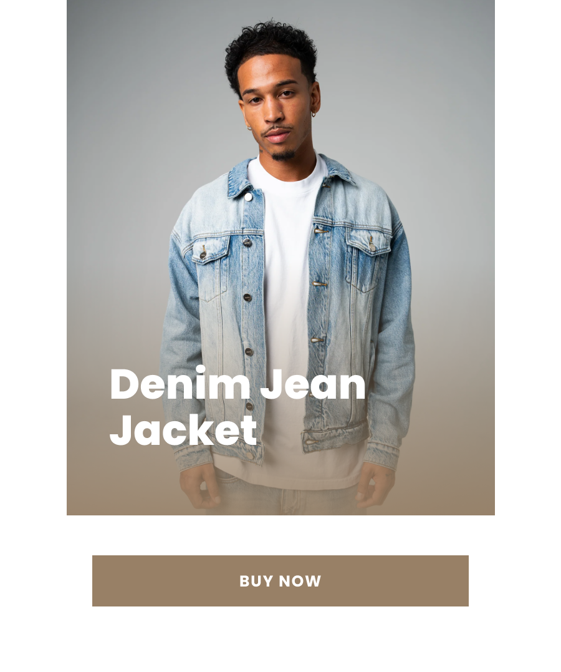Click the BUY NOW button
The image size is (561, 672).
pyautogui.click(x=280, y=581)
